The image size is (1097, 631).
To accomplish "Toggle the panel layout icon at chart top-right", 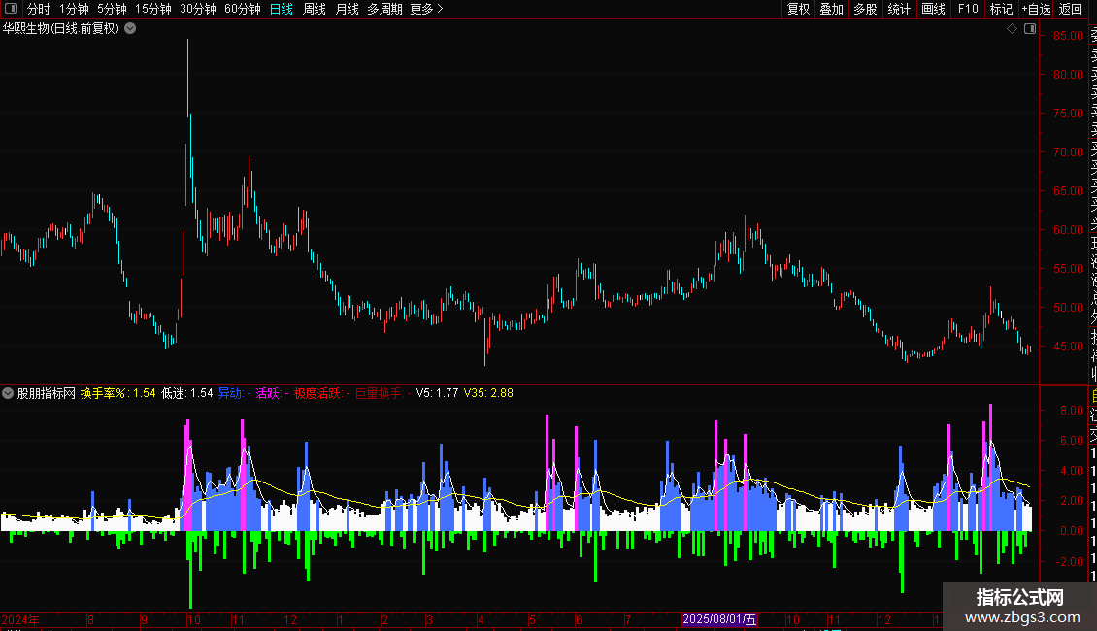I will [x=1030, y=29].
